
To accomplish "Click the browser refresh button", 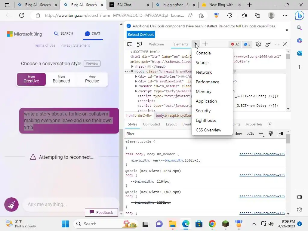I will 22,15.
